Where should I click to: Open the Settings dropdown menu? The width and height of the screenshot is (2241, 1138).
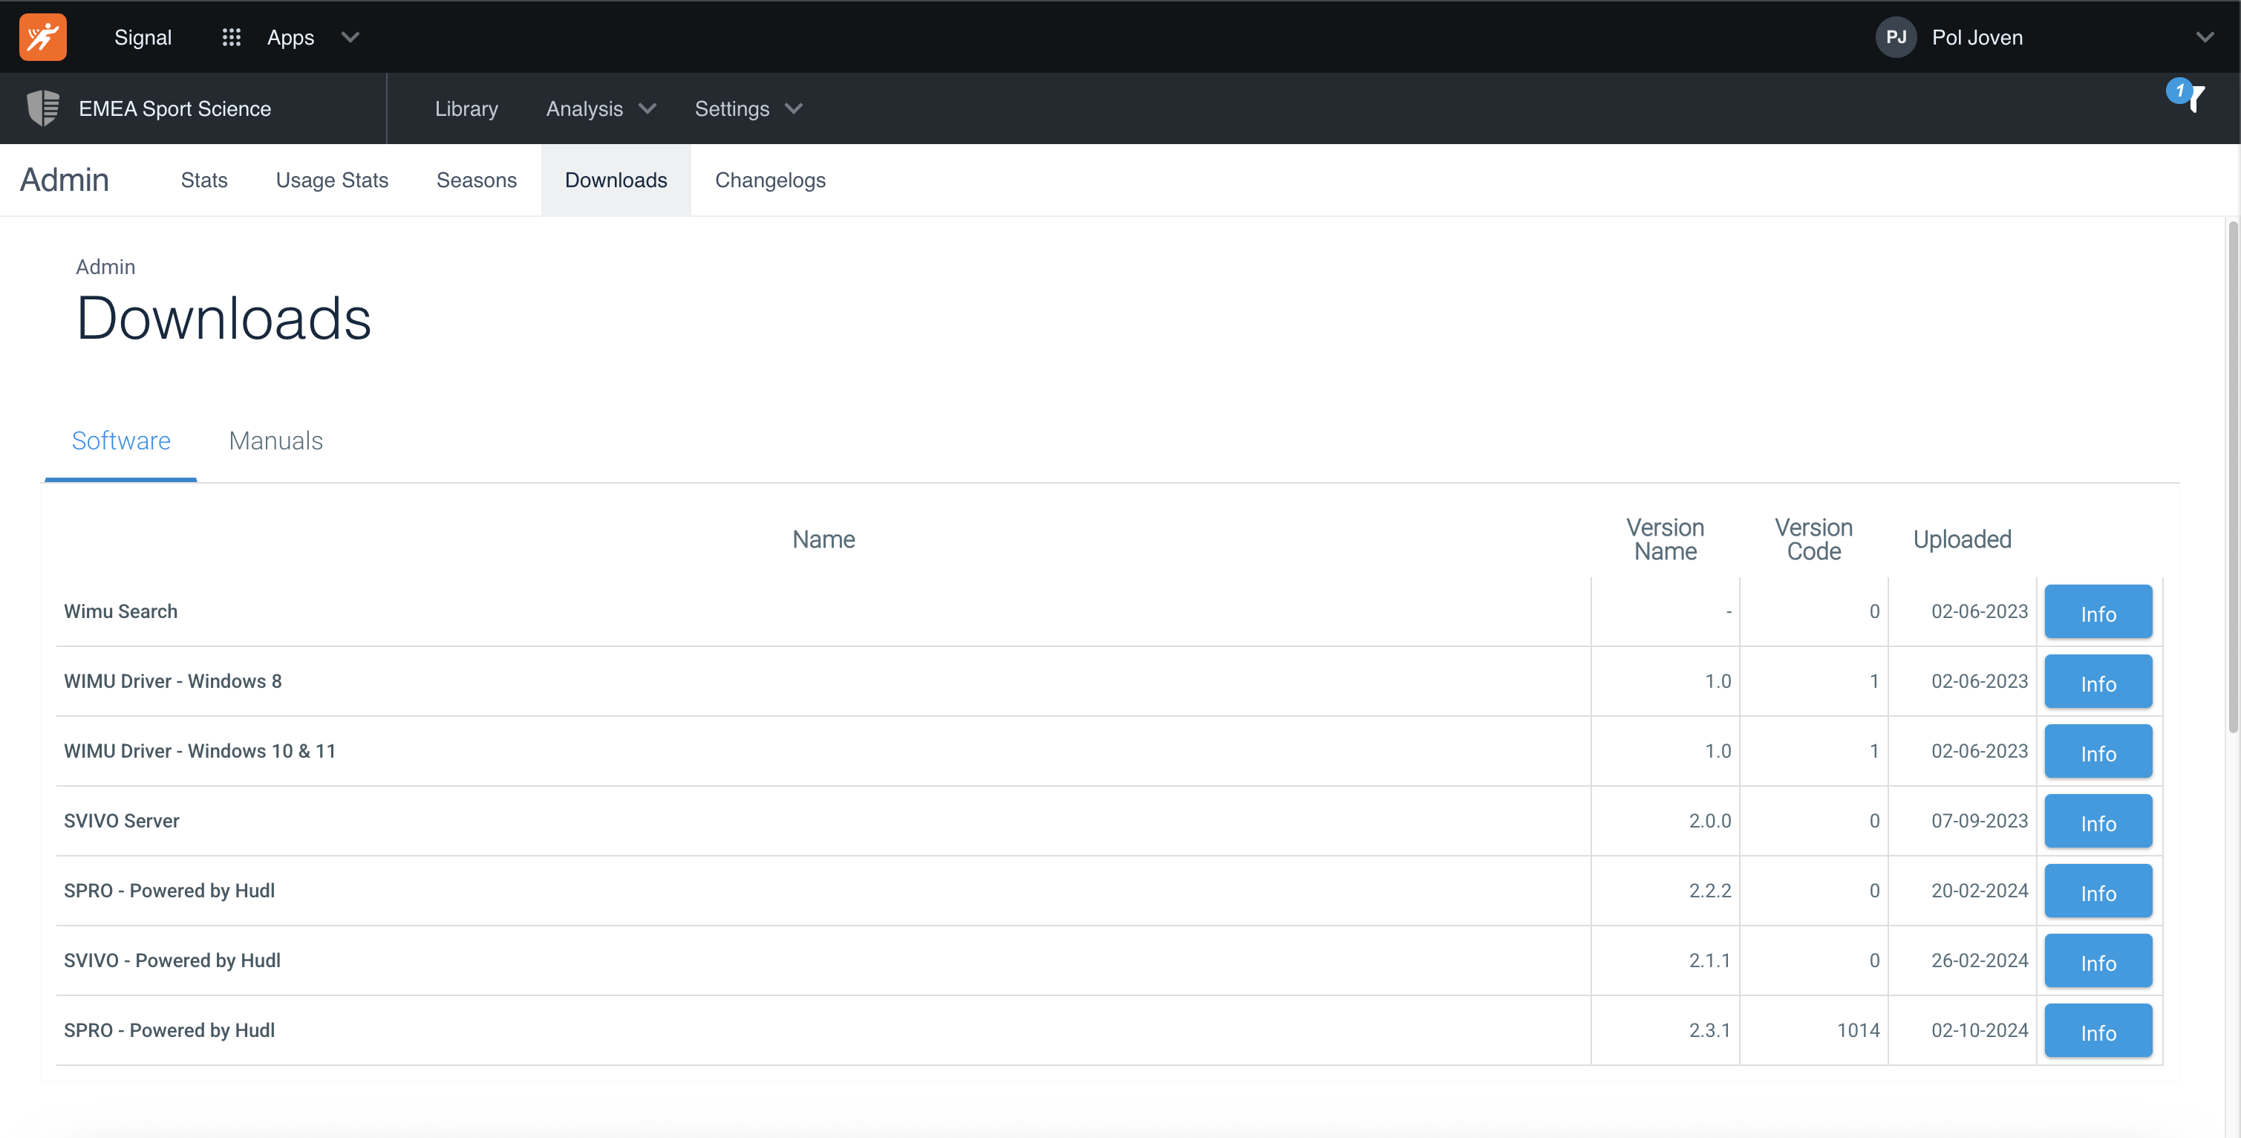click(747, 108)
